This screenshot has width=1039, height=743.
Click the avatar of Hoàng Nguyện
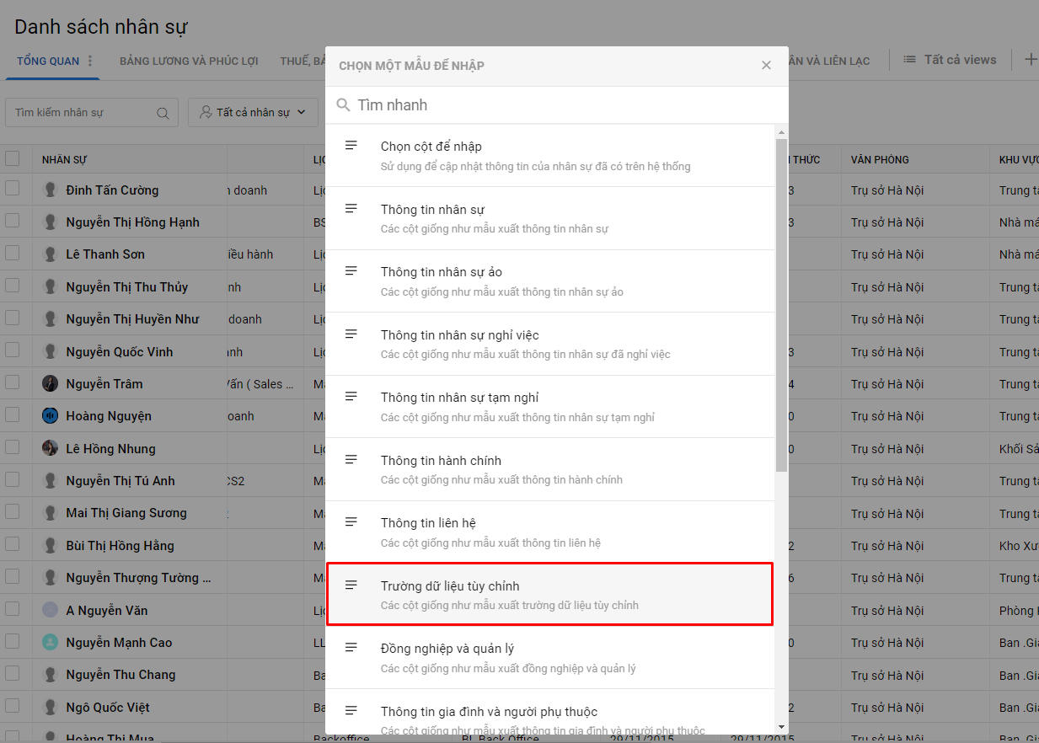(51, 415)
